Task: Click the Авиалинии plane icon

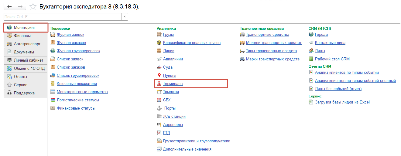Action: (159, 59)
